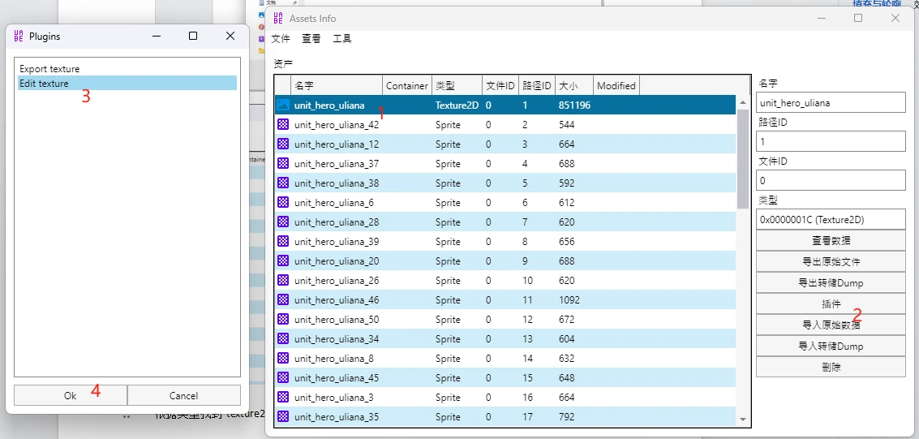This screenshot has width=919, height=439.
Task: Click the UABE logo in Plugins title bar
Action: click(x=19, y=36)
